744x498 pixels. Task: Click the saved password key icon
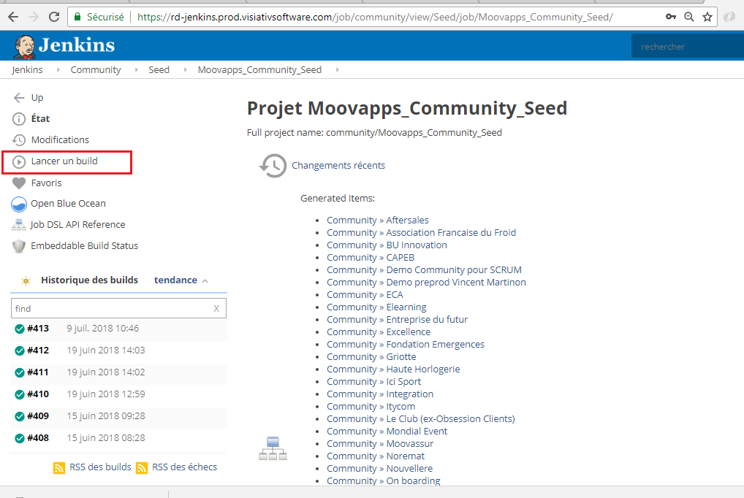tap(670, 17)
